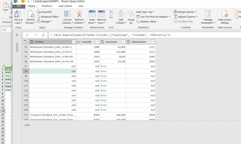This screenshot has width=241, height=144.
Task: Click the TierKey column data type icon
Action: click(x=32, y=42)
